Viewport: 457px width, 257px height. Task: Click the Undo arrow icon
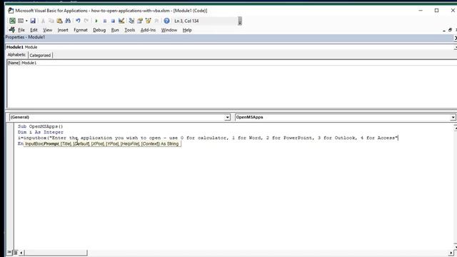coord(78,21)
